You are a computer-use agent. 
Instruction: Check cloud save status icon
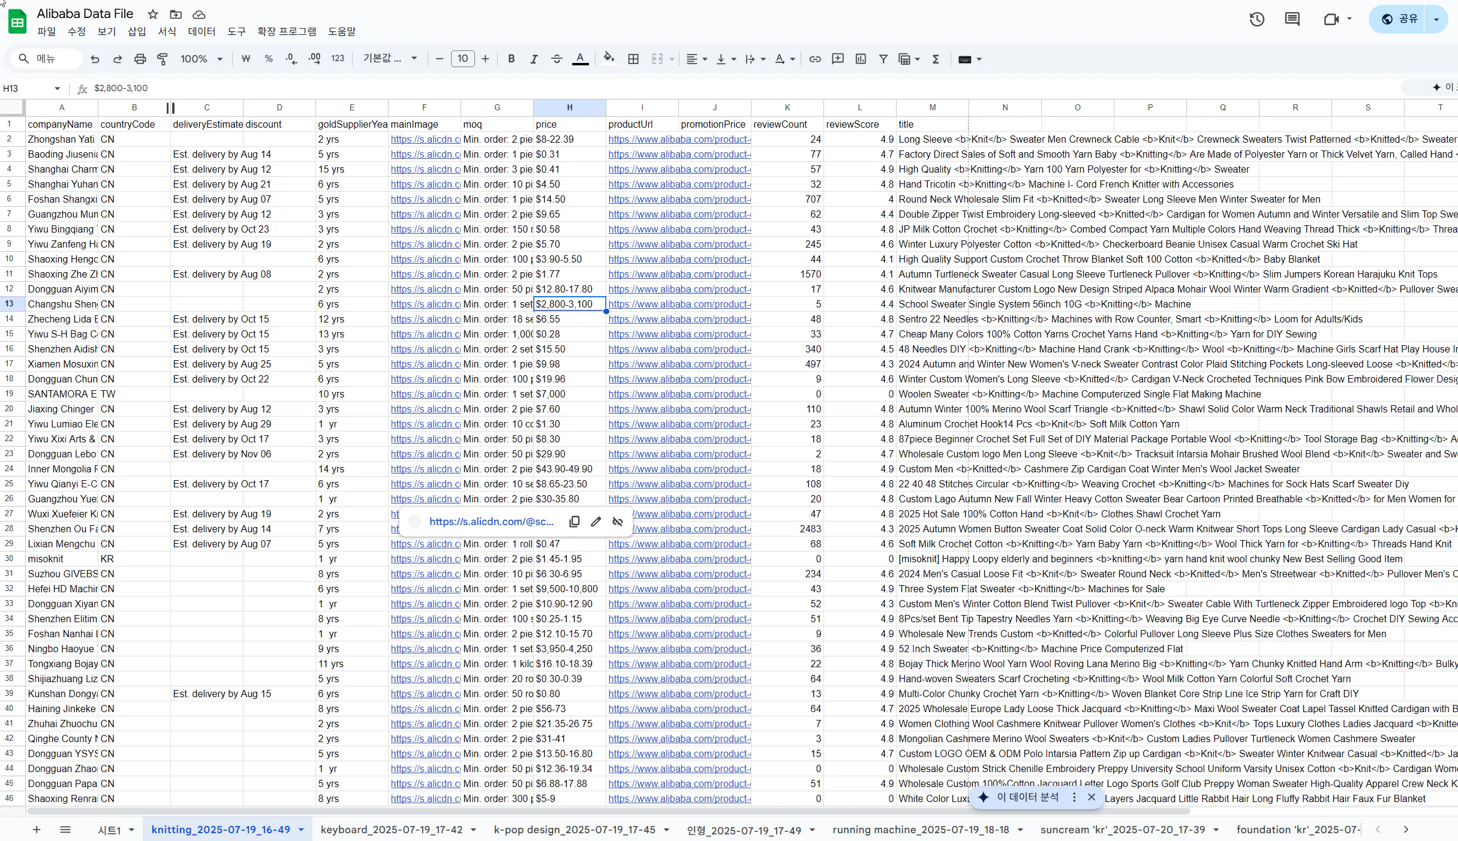(199, 14)
